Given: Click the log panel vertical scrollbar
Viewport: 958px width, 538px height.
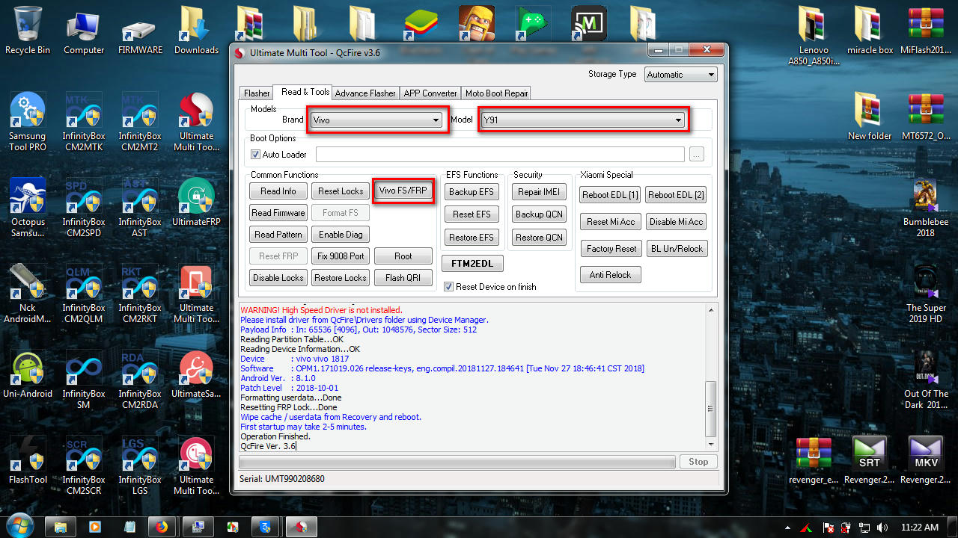Looking at the screenshot, I should point(710,377).
